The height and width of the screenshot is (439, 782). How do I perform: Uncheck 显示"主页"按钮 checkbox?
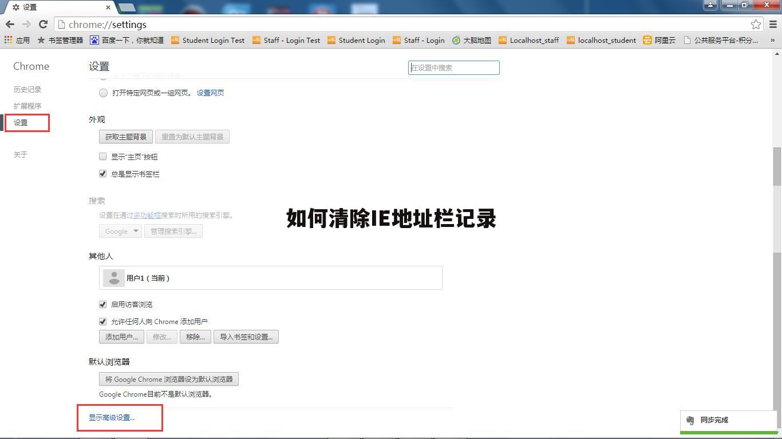(x=102, y=156)
